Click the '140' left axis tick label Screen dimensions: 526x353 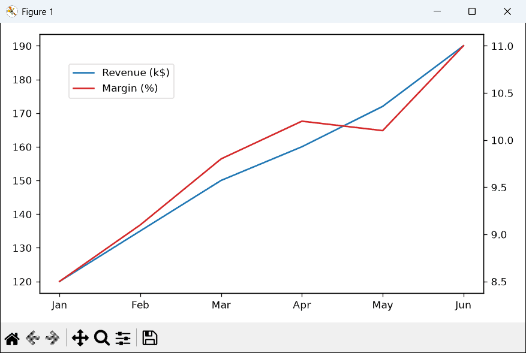click(22, 215)
